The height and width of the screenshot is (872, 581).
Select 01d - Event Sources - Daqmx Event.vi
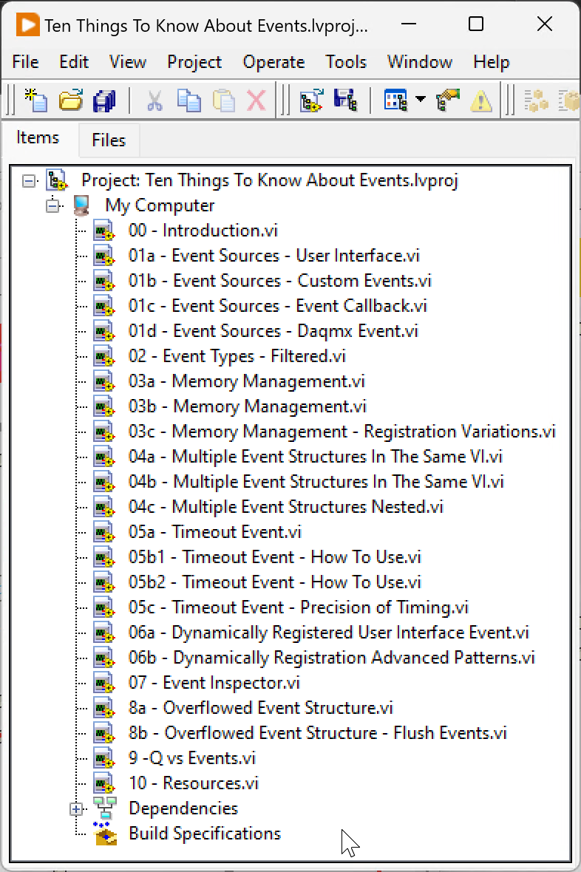(273, 331)
